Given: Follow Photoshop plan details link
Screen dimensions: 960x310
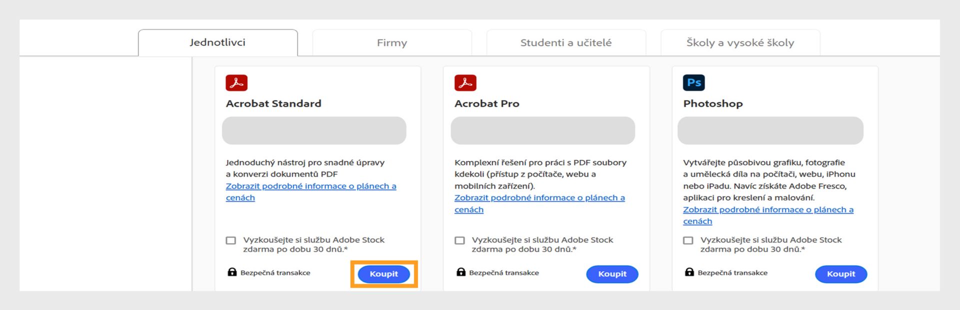Looking at the screenshot, I should [768, 210].
